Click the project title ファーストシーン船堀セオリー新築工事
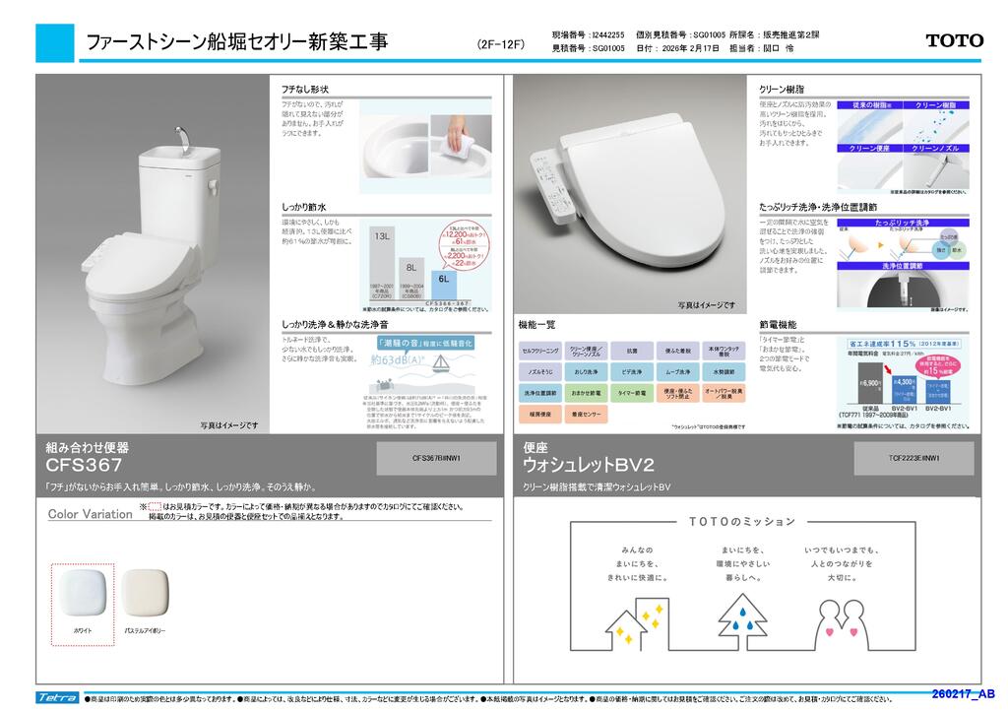This screenshot has width=1008, height=713. click(x=236, y=42)
